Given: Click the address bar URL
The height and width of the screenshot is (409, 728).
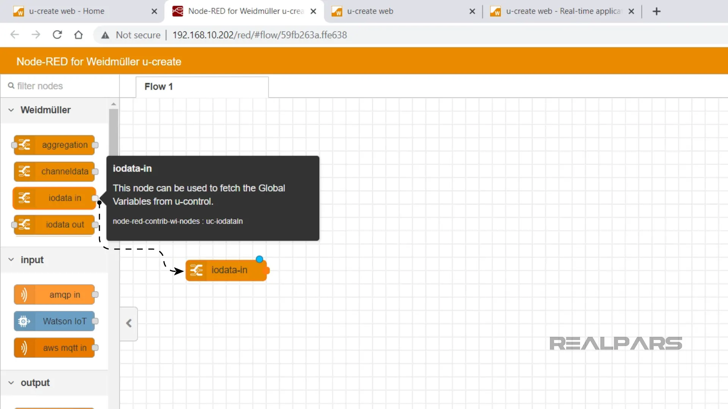Looking at the screenshot, I should [x=260, y=35].
